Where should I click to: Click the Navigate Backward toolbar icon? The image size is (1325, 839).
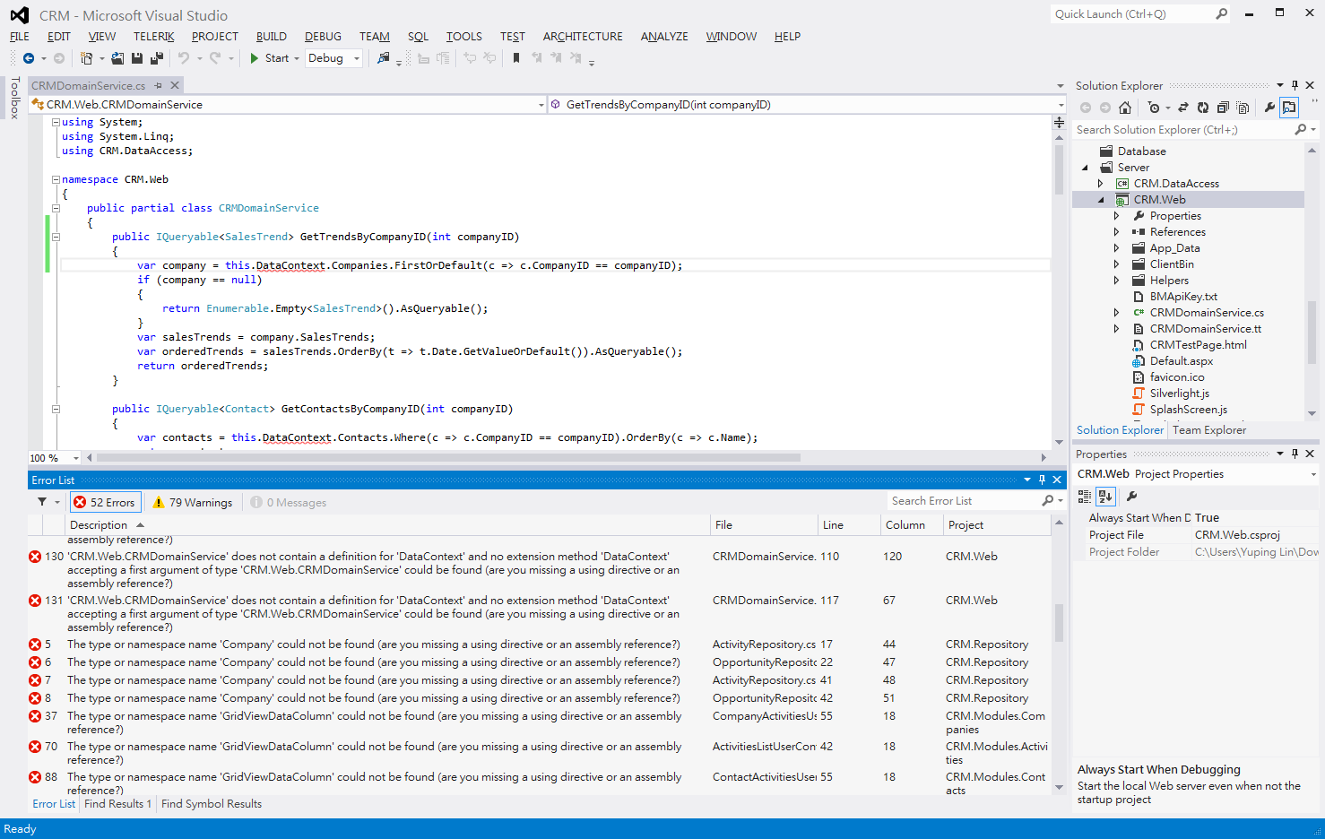point(29,58)
